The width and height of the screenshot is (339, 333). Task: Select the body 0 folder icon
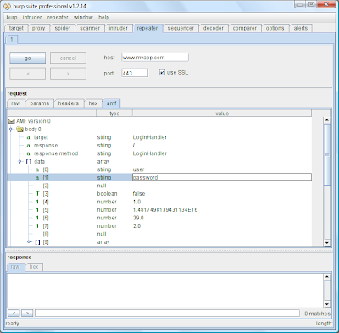[x=19, y=130]
